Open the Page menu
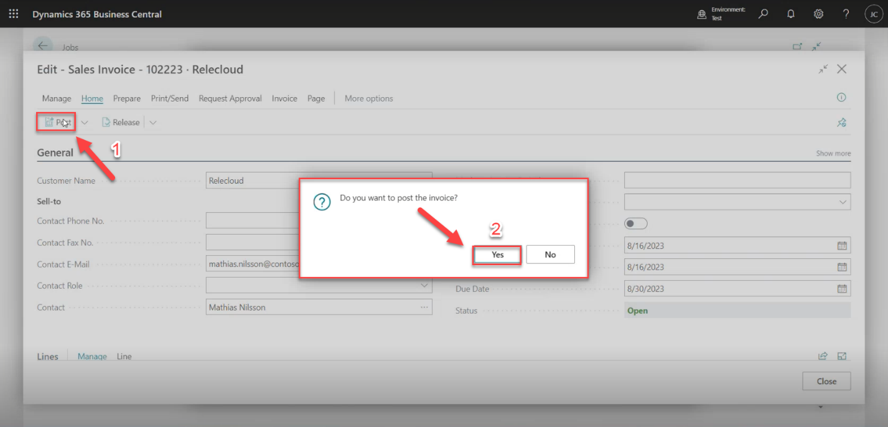888x427 pixels. 316,98
